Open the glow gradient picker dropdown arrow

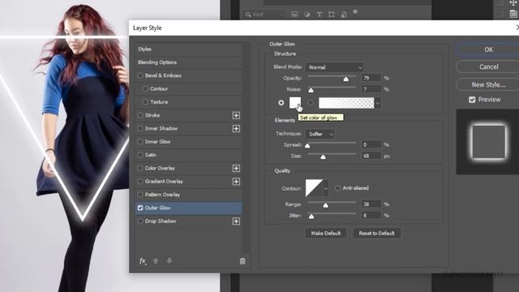click(377, 103)
